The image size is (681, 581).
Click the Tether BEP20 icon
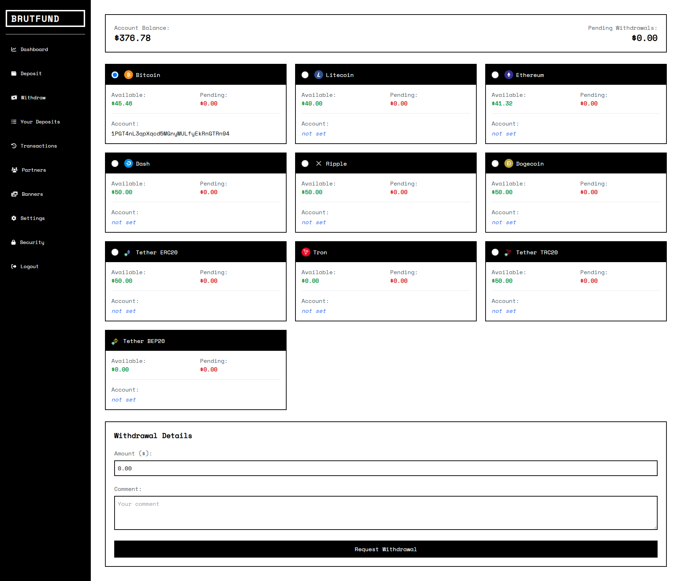[x=115, y=341]
